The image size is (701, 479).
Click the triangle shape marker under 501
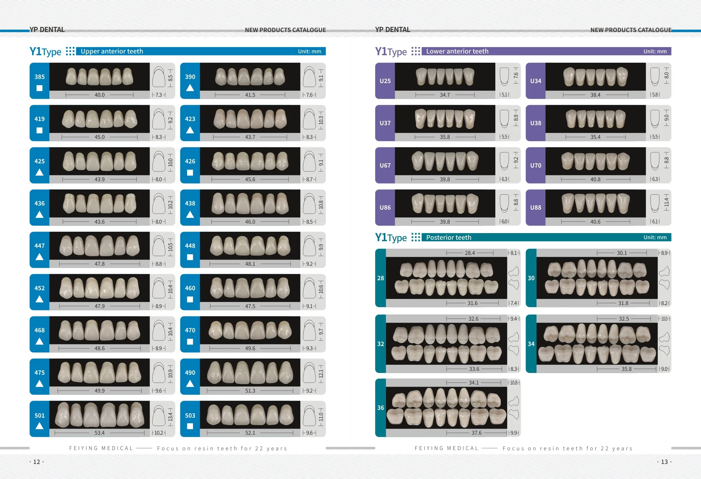[40, 426]
